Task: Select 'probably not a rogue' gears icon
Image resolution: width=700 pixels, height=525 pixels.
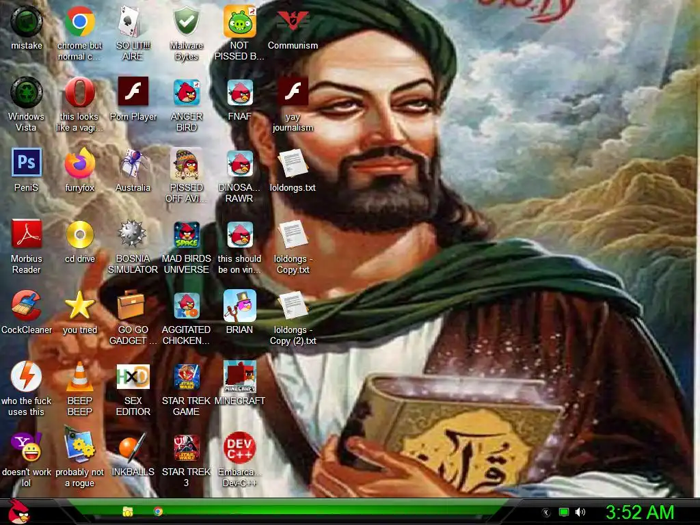Action: 79,444
